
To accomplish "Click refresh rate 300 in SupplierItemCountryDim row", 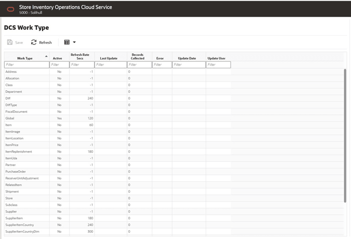I will tap(90, 232).
